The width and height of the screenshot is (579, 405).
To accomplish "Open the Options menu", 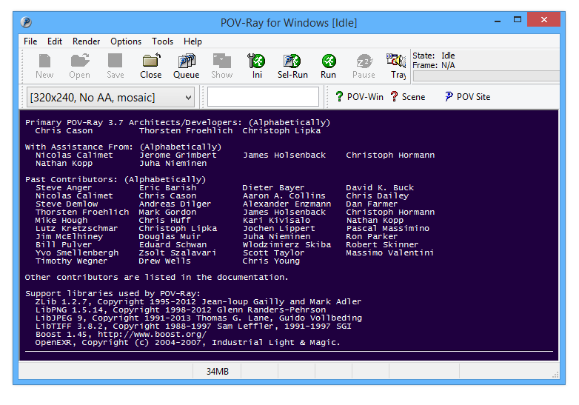I will [126, 41].
